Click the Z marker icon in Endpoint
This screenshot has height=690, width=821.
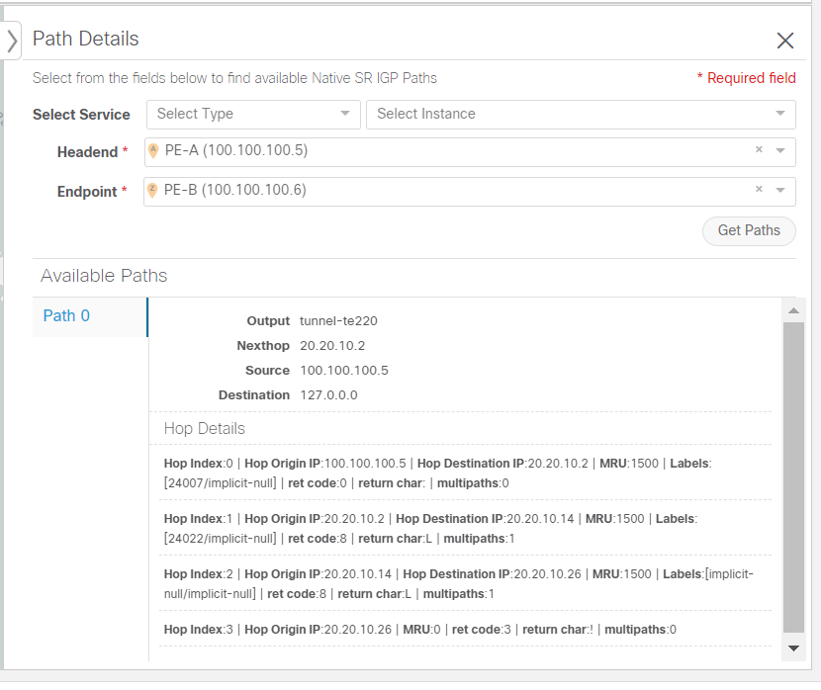point(153,191)
